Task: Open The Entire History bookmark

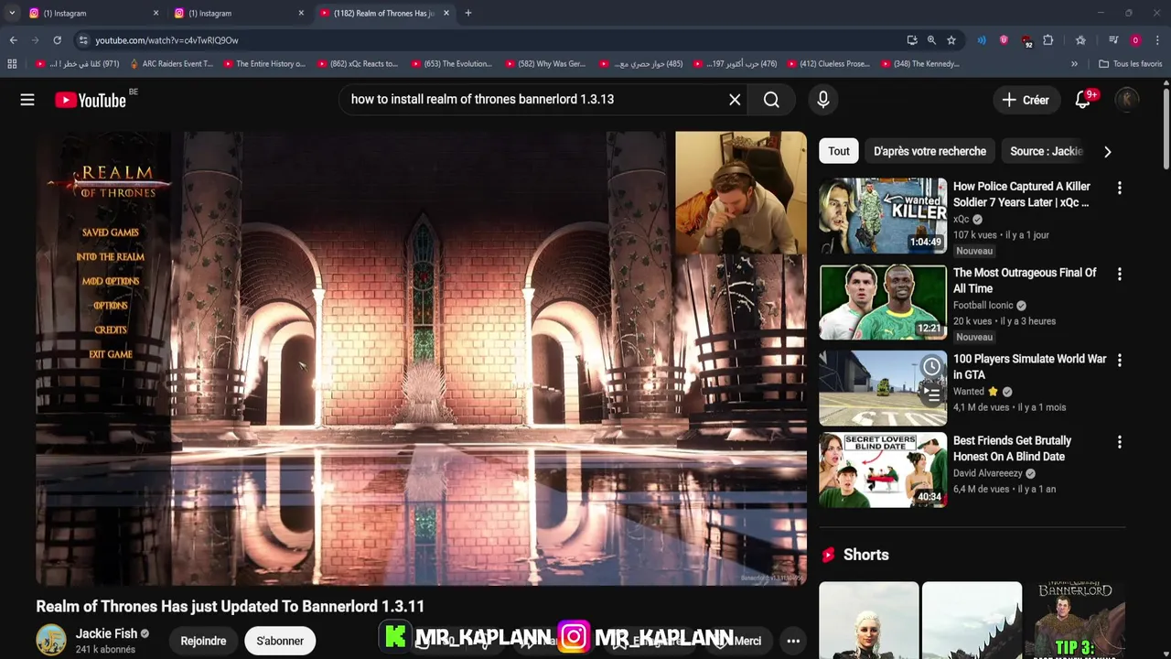Action: tap(264, 64)
